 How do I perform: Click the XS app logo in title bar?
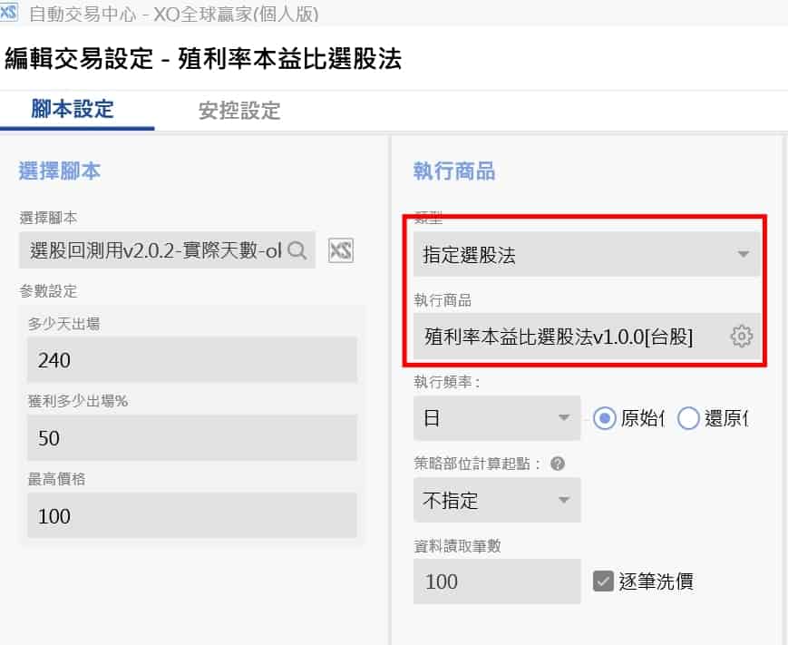point(8,14)
